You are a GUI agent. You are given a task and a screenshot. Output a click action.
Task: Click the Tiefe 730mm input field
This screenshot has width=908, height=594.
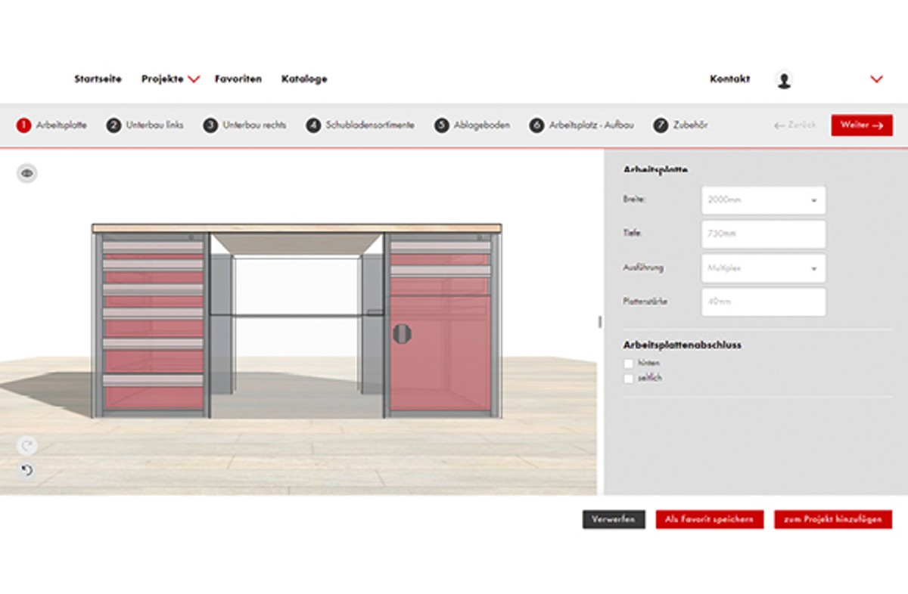(x=763, y=234)
